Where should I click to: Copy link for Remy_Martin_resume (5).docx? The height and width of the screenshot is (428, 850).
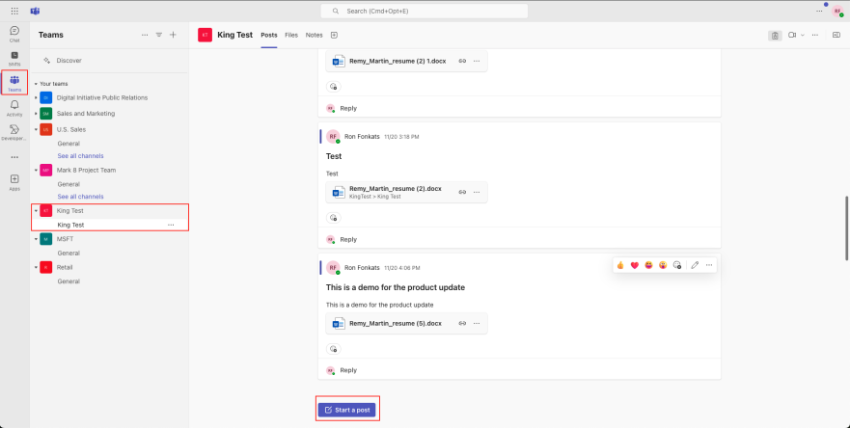[x=462, y=324]
